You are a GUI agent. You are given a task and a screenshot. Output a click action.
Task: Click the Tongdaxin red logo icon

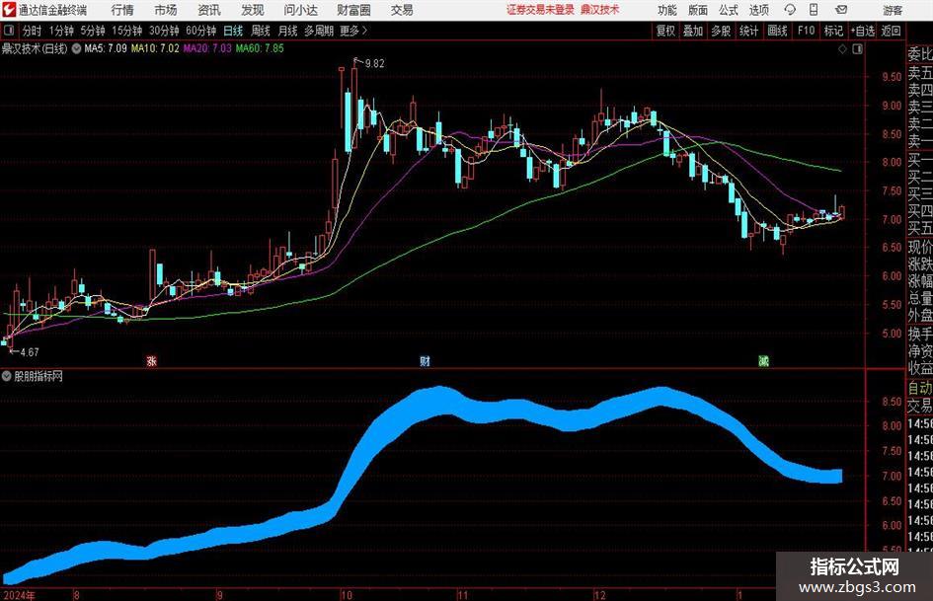[9, 10]
